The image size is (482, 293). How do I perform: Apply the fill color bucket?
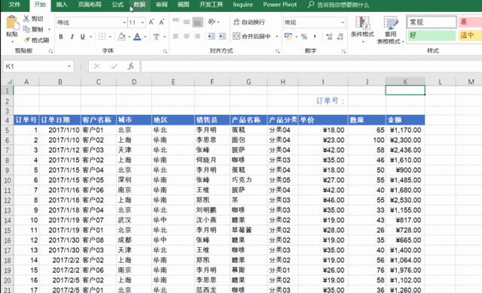point(122,37)
